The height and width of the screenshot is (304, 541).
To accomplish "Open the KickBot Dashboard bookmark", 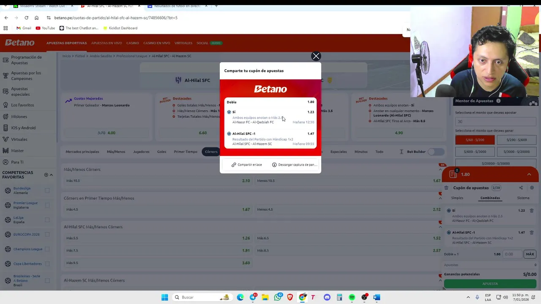I will (120, 28).
